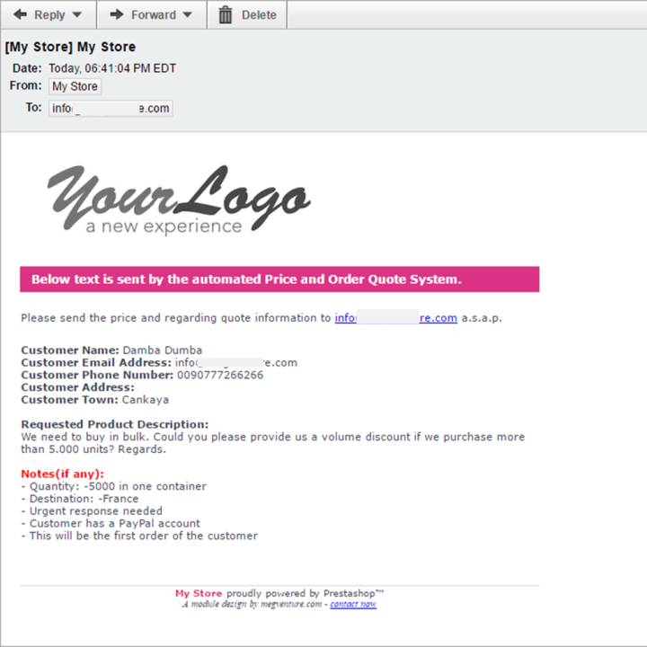Click the Reply arrow icon
The height and width of the screenshot is (647, 647).
point(20,14)
